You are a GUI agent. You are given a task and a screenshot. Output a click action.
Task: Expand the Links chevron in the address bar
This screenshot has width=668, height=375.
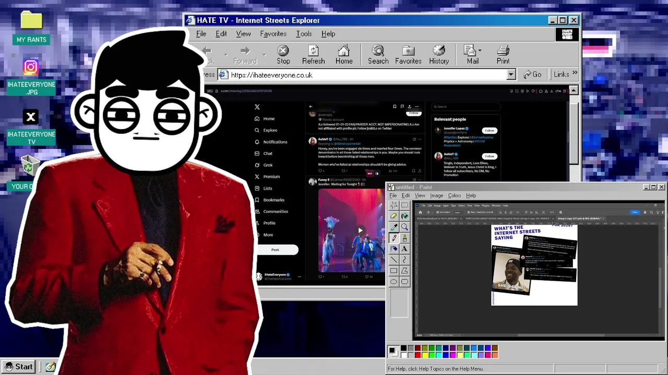coord(575,73)
